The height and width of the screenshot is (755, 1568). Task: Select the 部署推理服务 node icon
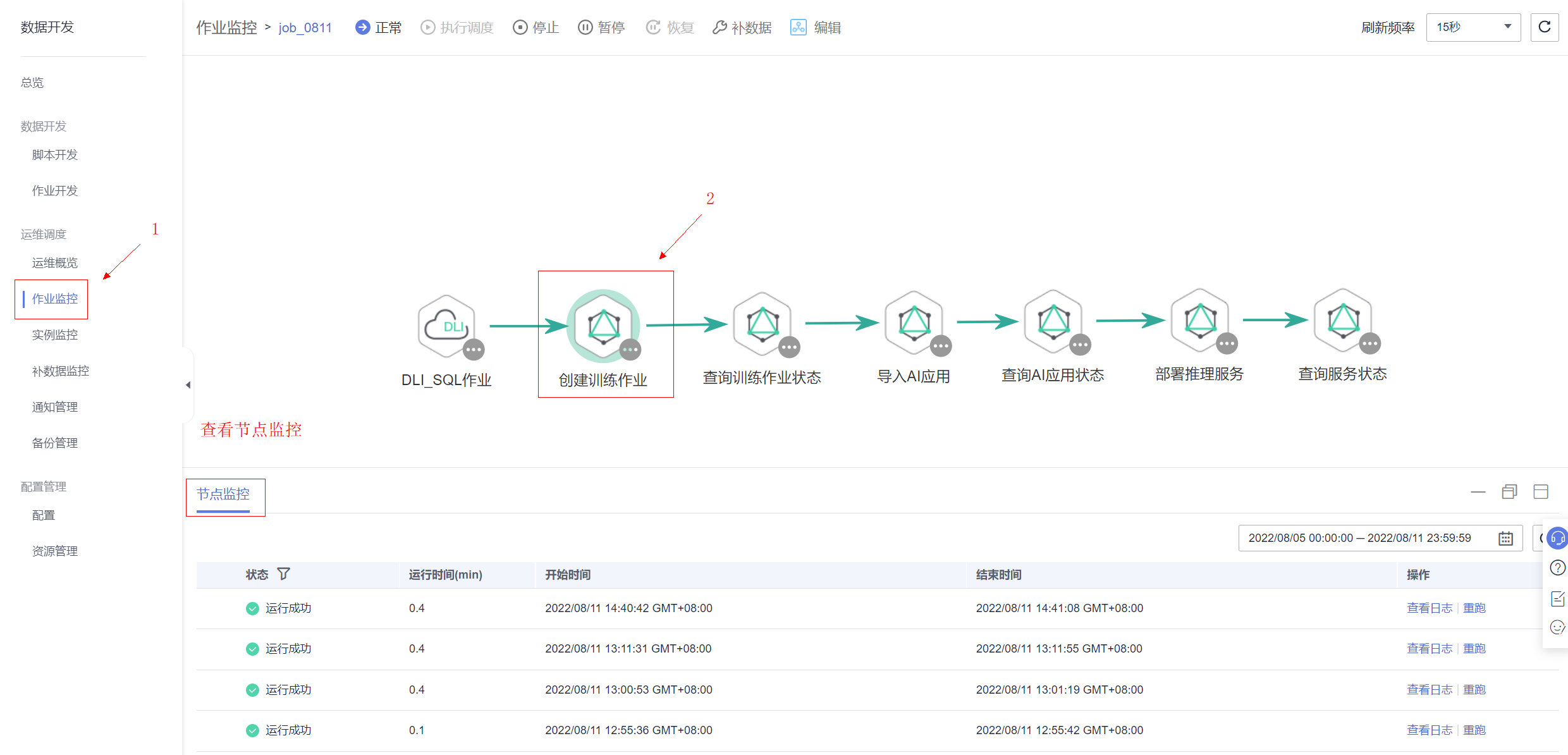click(x=1200, y=319)
